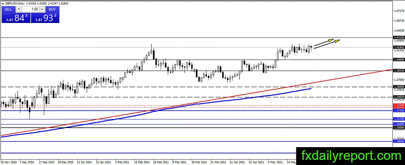
Task: Click the SELL button
Action: (x=8, y=9)
